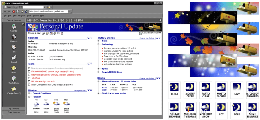260x120 pixels.
Task: Click the red Stop button in toolbar
Action: [13, 11]
